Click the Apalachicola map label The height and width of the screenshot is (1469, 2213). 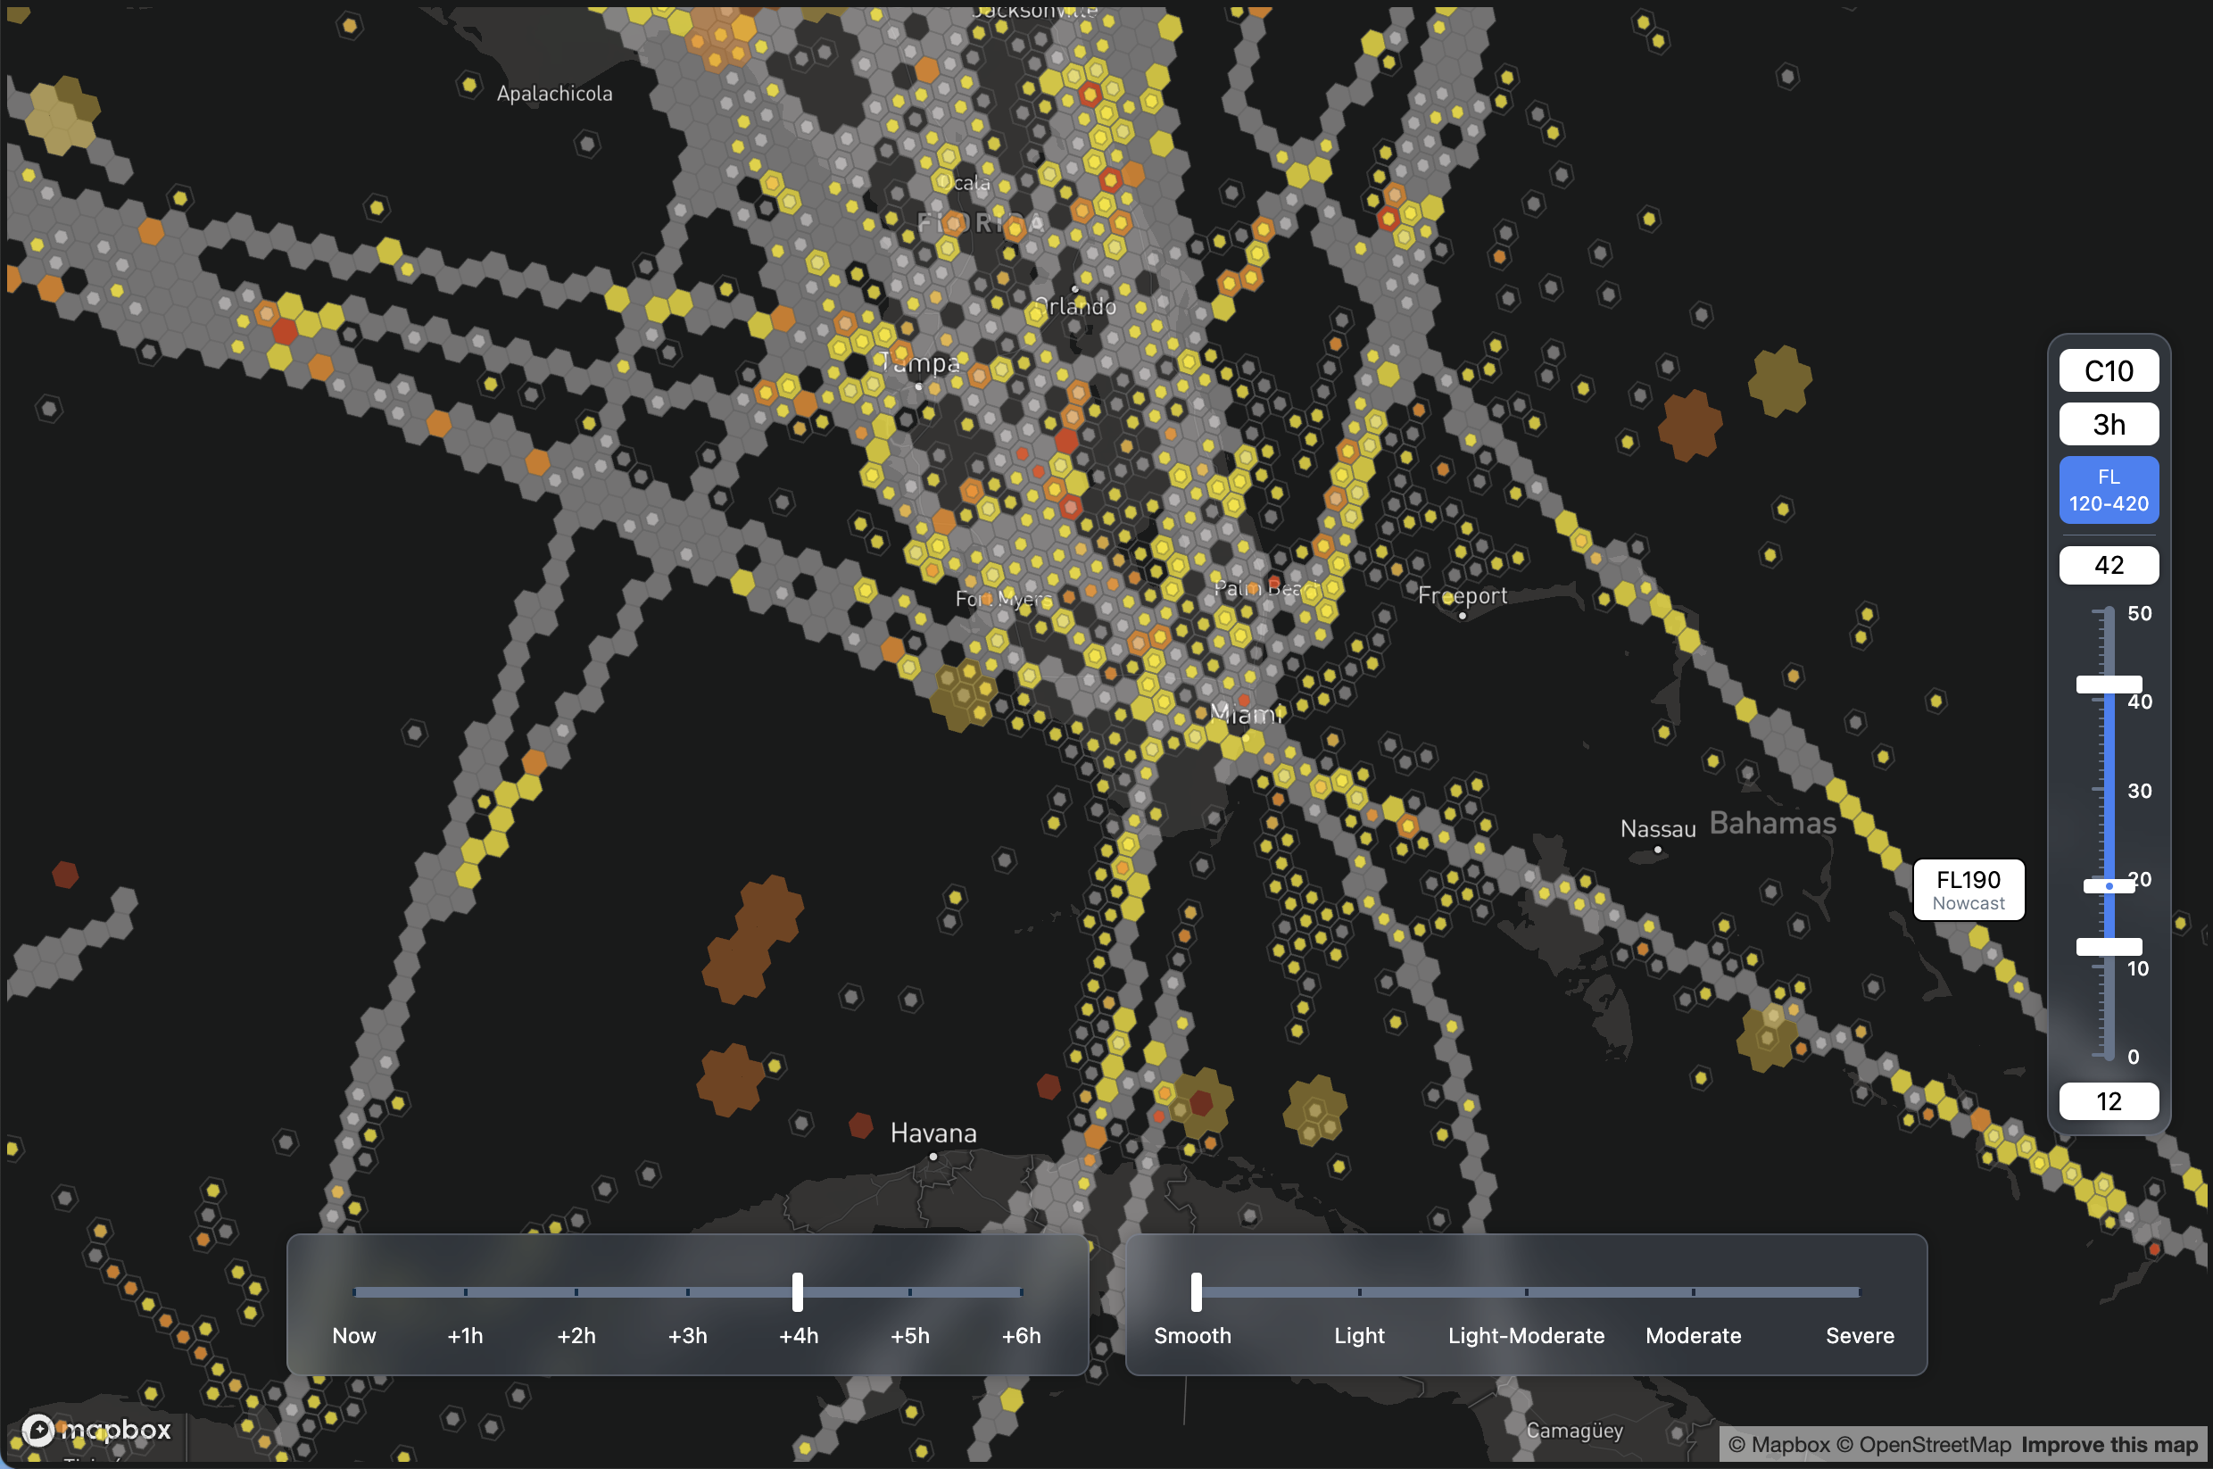coord(554,94)
